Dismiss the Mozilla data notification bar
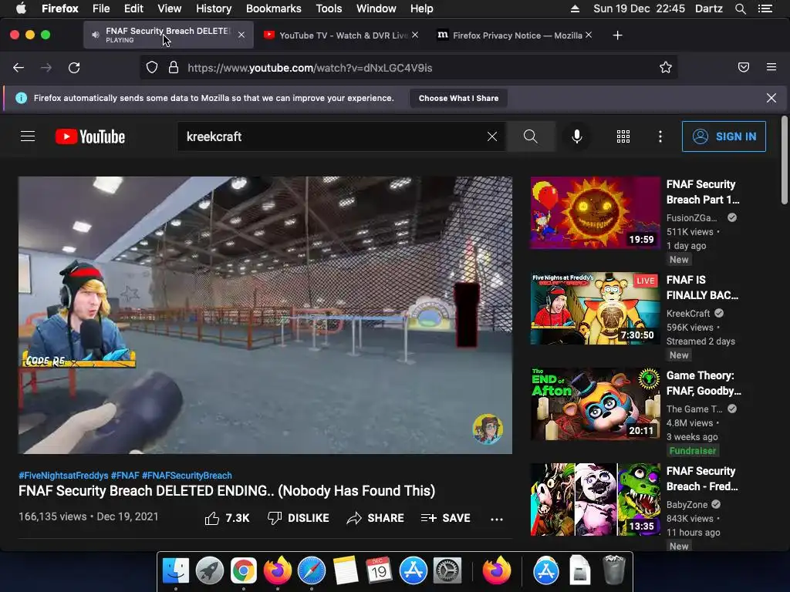The height and width of the screenshot is (592, 790). [x=771, y=98]
